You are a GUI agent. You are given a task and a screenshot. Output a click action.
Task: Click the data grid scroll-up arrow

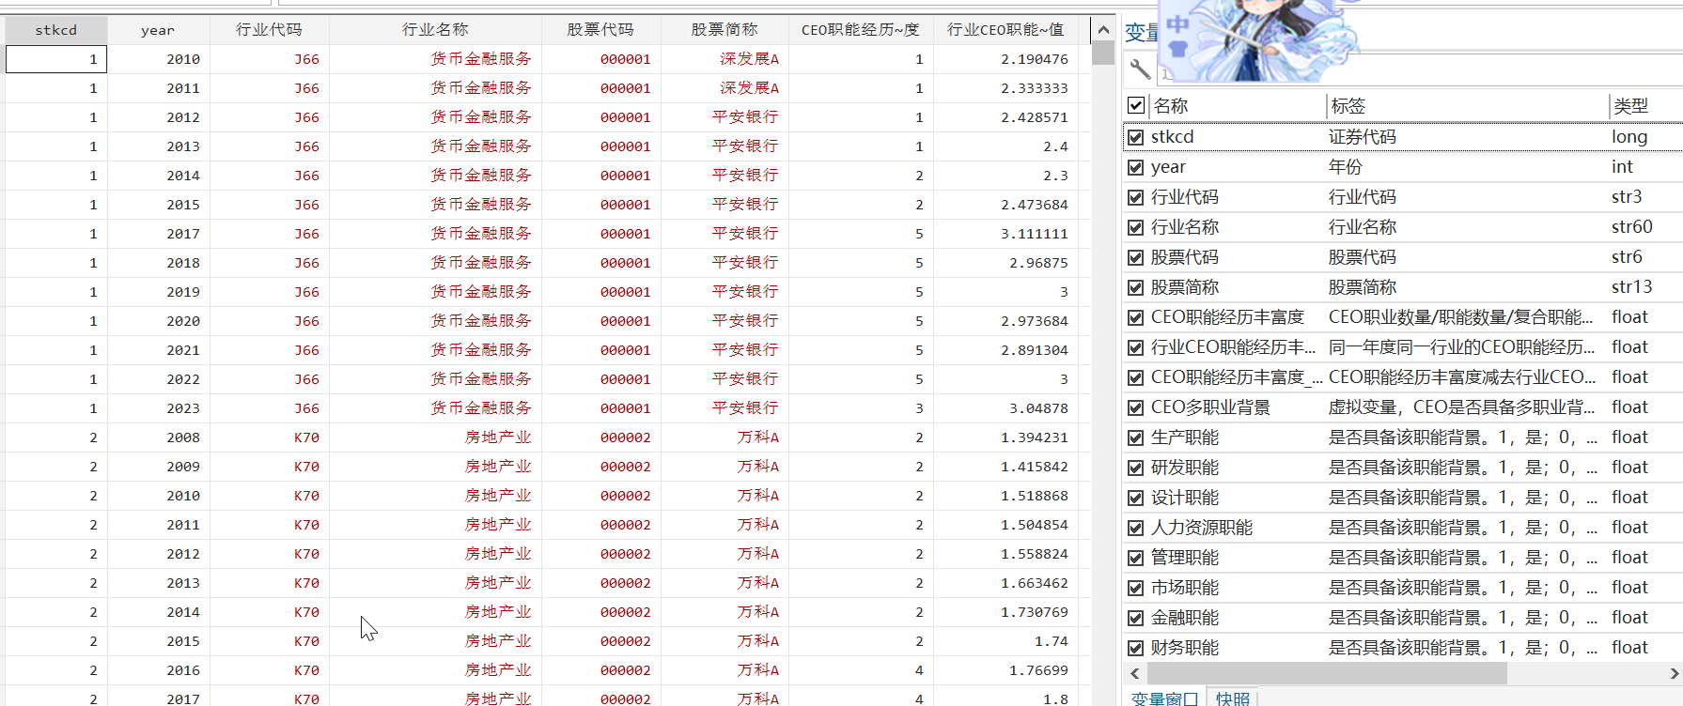(x=1103, y=30)
